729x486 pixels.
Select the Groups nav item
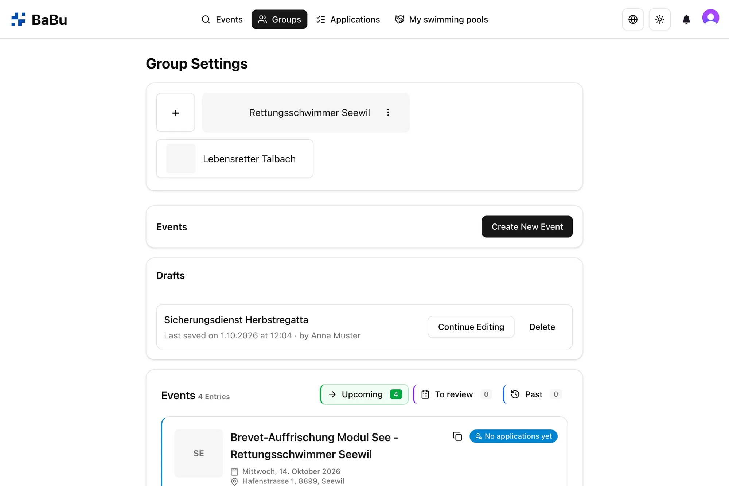click(279, 19)
